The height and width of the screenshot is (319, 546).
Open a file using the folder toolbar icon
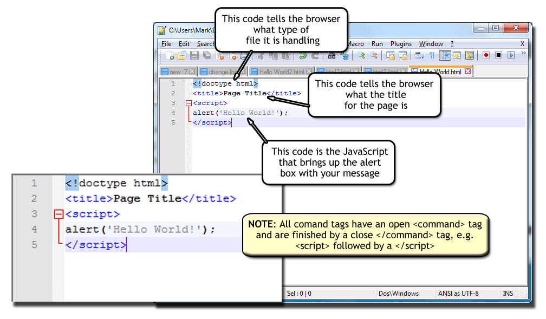[x=182, y=55]
